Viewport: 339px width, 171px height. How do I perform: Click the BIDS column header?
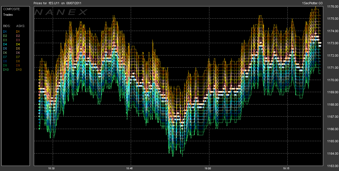coord(6,26)
